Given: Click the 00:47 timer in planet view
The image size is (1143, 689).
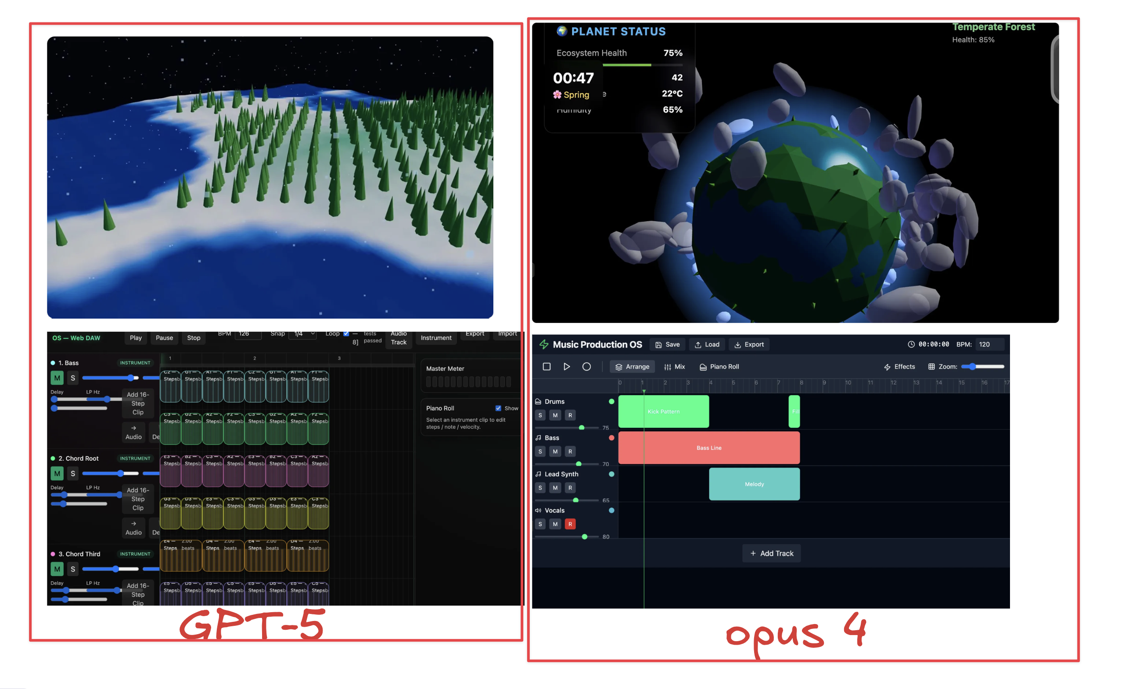Looking at the screenshot, I should pos(573,78).
